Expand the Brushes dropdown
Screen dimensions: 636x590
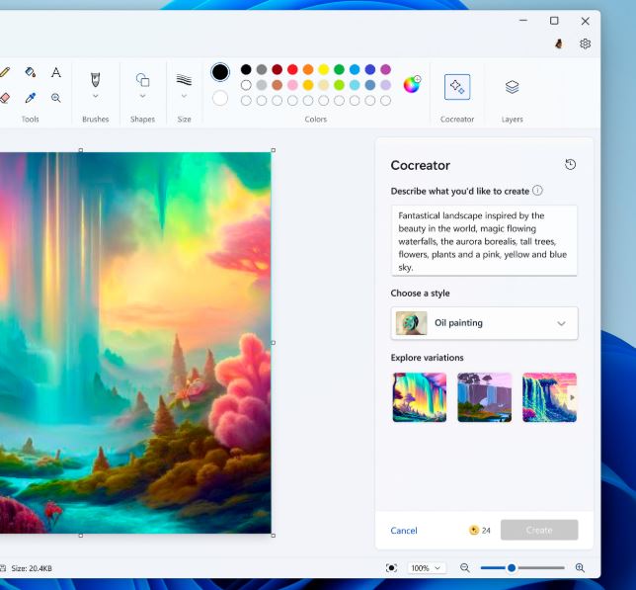(x=96, y=96)
